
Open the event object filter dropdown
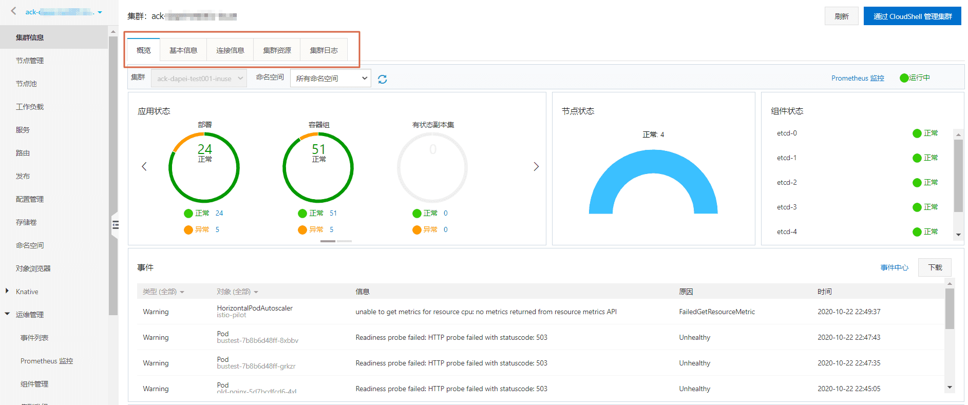click(x=237, y=292)
